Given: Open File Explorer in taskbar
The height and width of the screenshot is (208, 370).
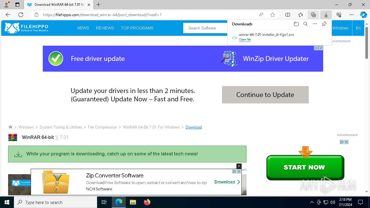Looking at the screenshot, I should pyautogui.click(x=133, y=202).
